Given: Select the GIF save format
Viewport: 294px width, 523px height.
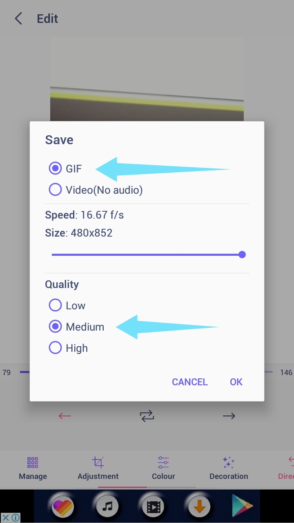Looking at the screenshot, I should click(x=55, y=168).
